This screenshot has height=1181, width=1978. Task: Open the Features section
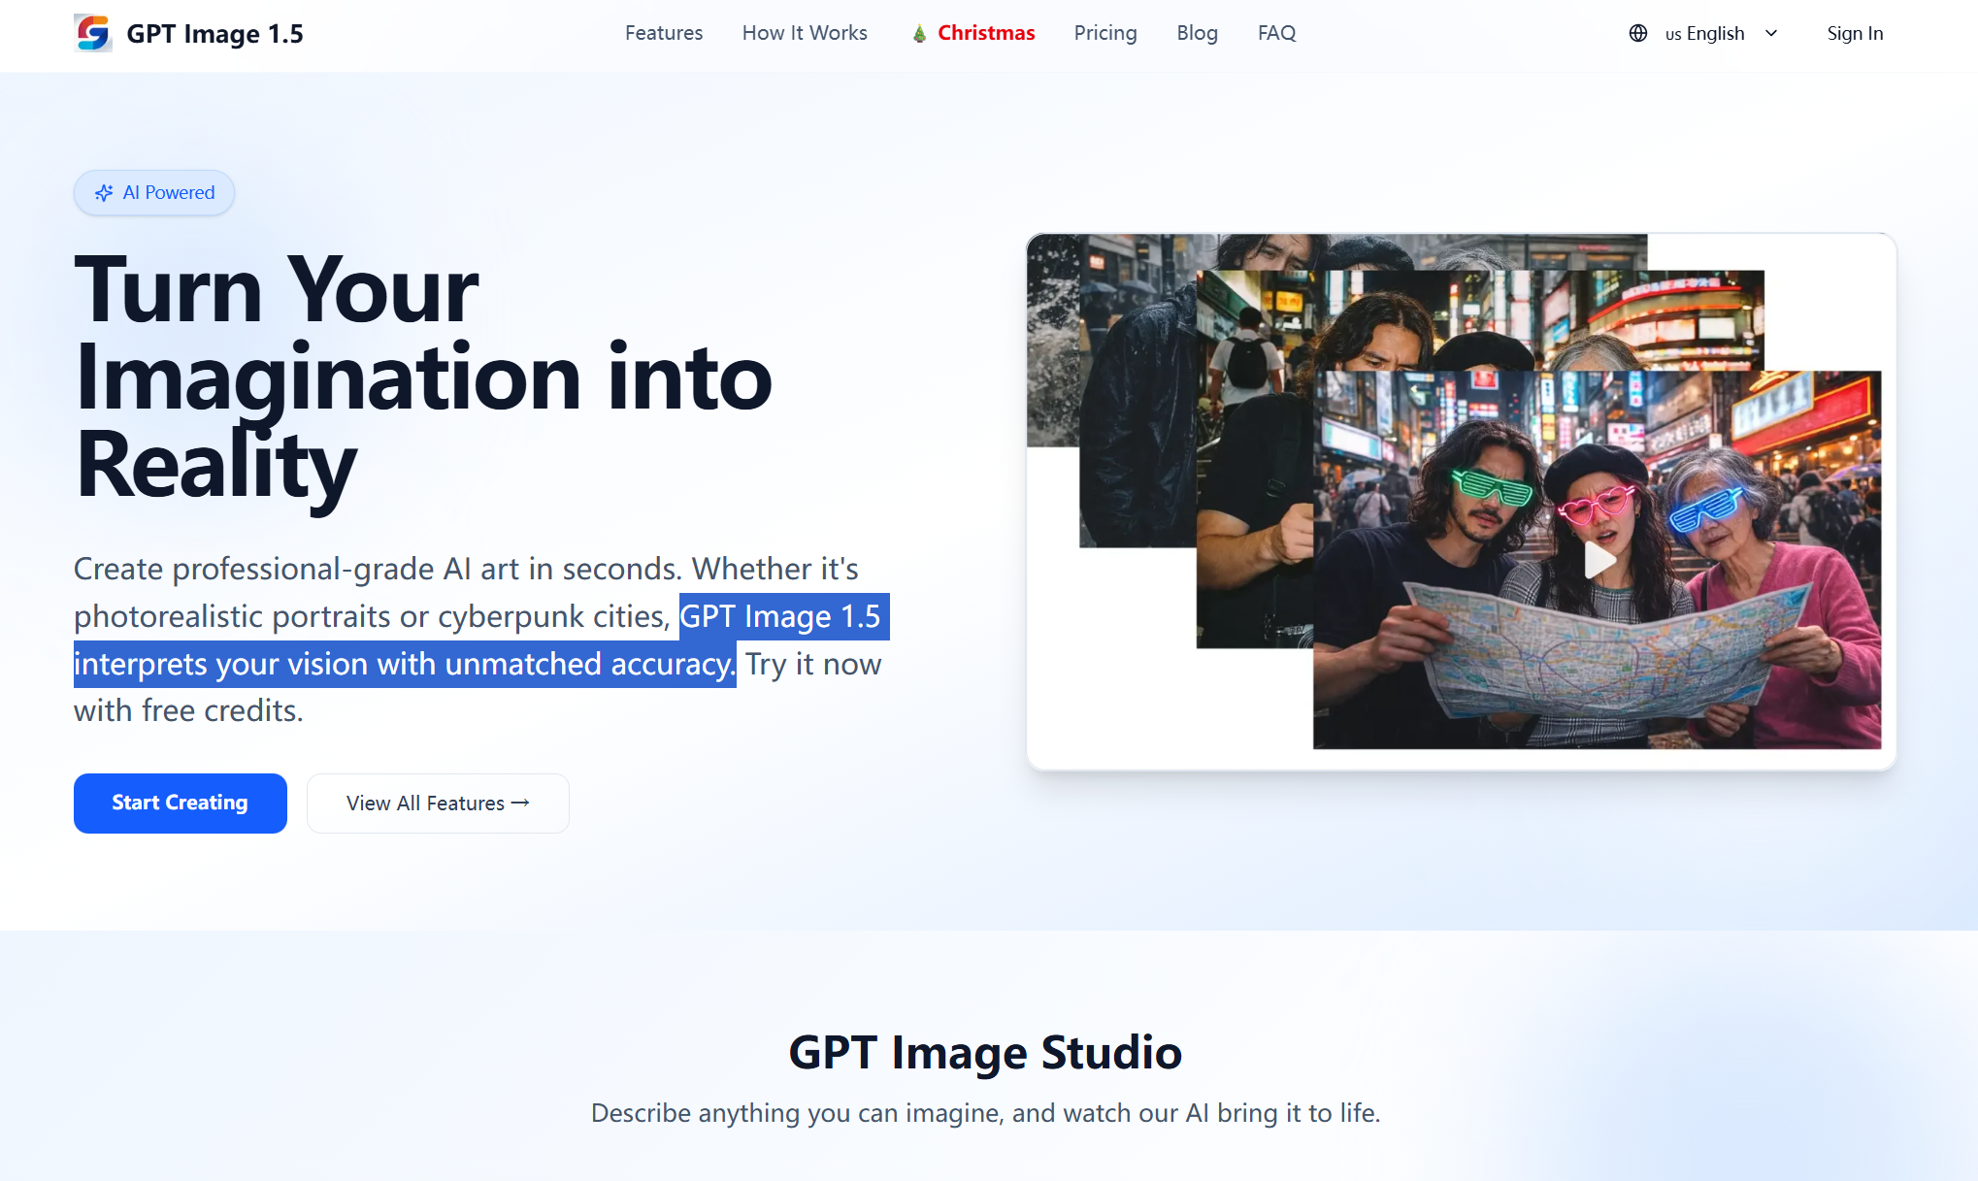click(663, 32)
